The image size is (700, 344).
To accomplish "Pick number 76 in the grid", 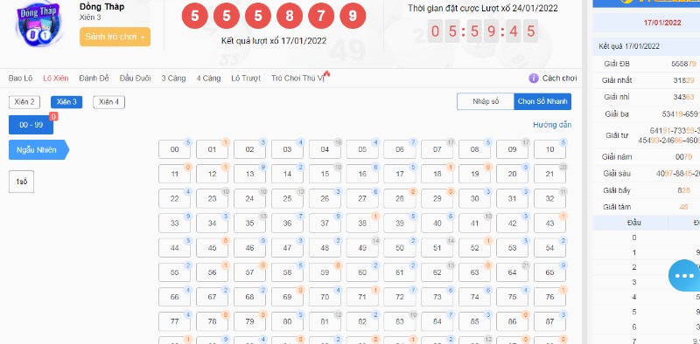I will (x=550, y=297).
